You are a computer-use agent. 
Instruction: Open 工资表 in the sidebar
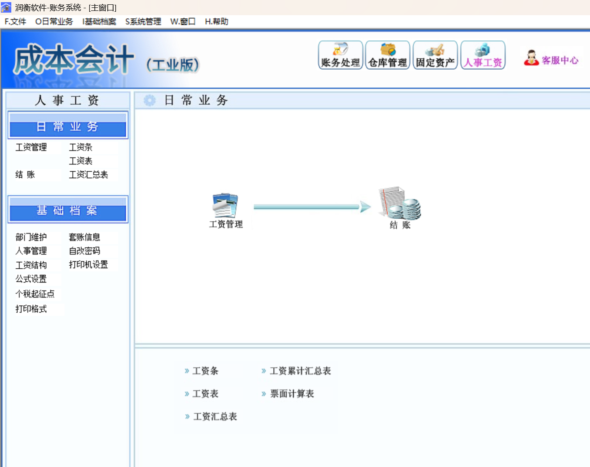coord(80,161)
